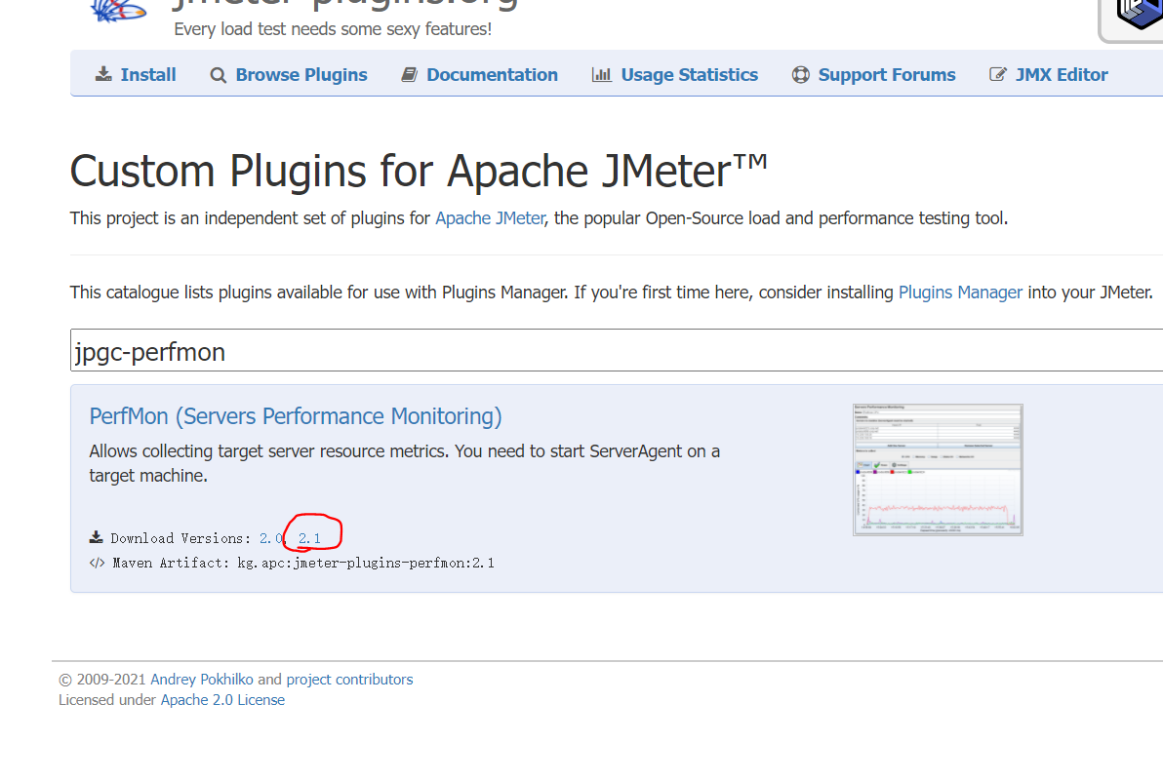Open the Apache 2.0 License link

[222, 700]
